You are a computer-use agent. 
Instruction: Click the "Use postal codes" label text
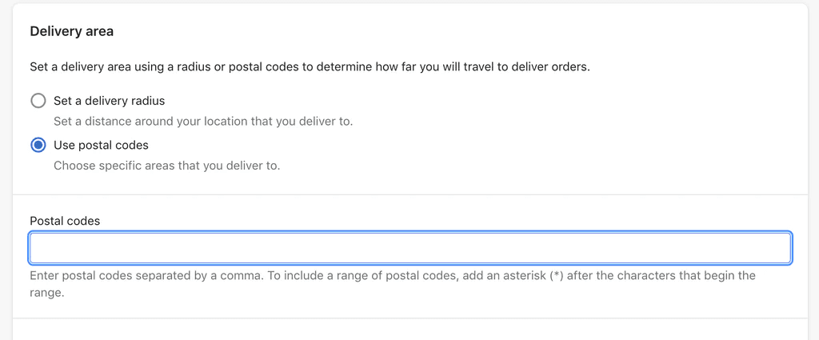(101, 146)
